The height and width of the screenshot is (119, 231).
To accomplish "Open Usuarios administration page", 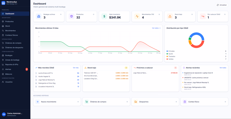I will pyautogui.click(x=15, y=82).
